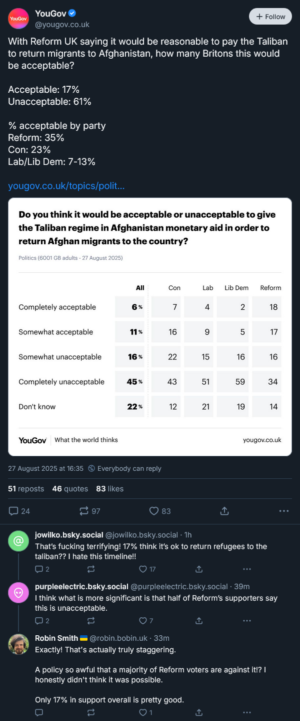The width and height of the screenshot is (300, 721).
Task: Follow the YouGov account
Action: [270, 17]
